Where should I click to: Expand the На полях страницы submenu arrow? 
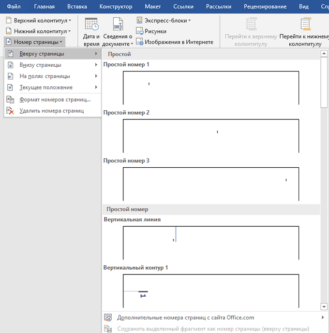pyautogui.click(x=96, y=76)
